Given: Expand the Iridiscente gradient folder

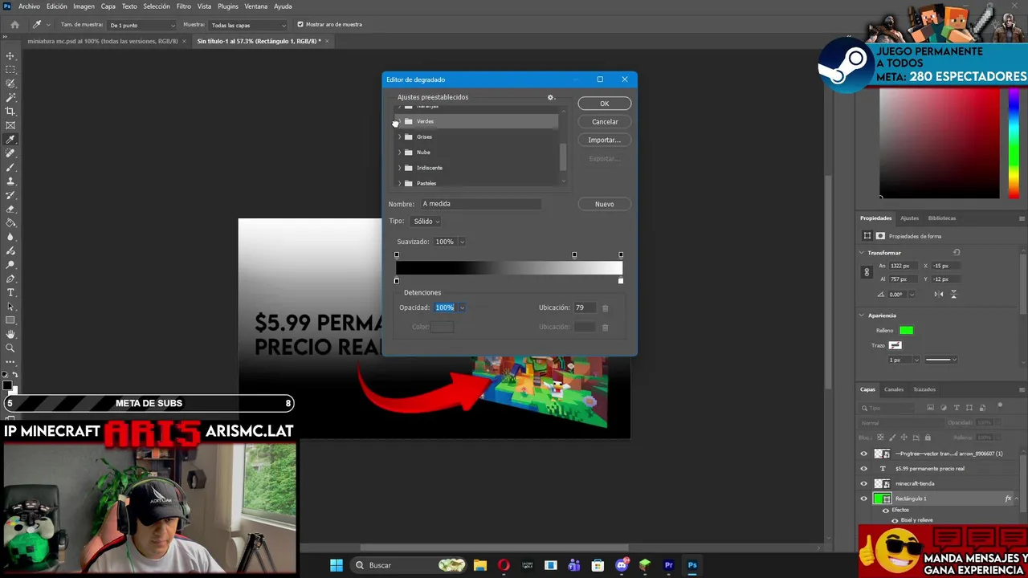Looking at the screenshot, I should tap(399, 168).
